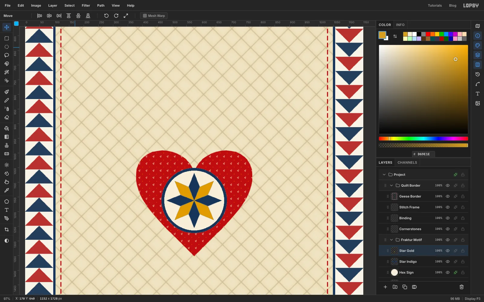Viewport: 484px width, 302px height.
Task: Swap foreground and background colors
Action: 395,36
